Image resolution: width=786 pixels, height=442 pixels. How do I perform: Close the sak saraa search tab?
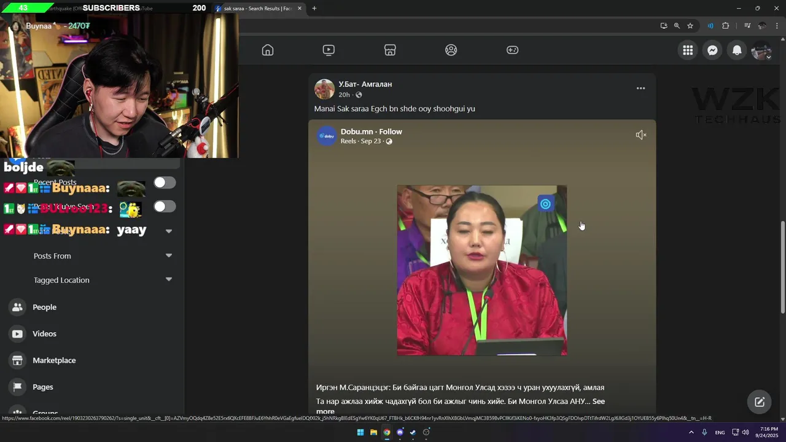tap(300, 9)
